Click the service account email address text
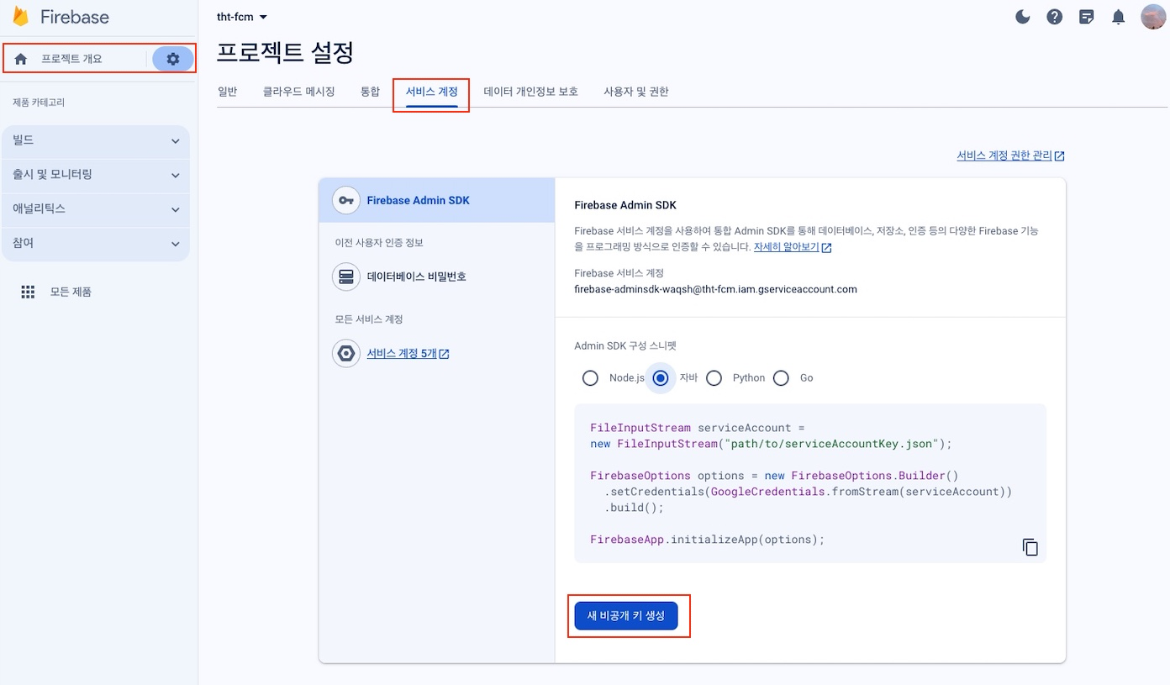 [715, 289]
